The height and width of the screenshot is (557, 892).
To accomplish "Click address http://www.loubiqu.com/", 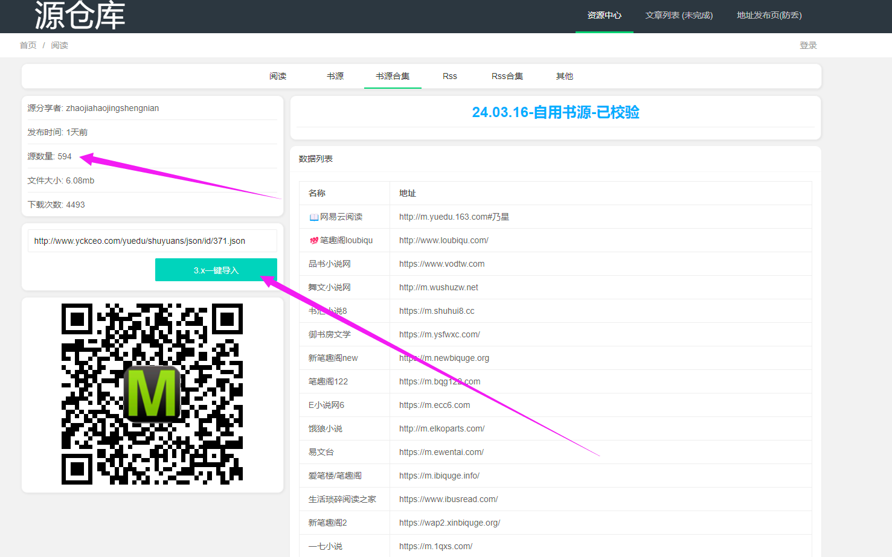I will (444, 240).
